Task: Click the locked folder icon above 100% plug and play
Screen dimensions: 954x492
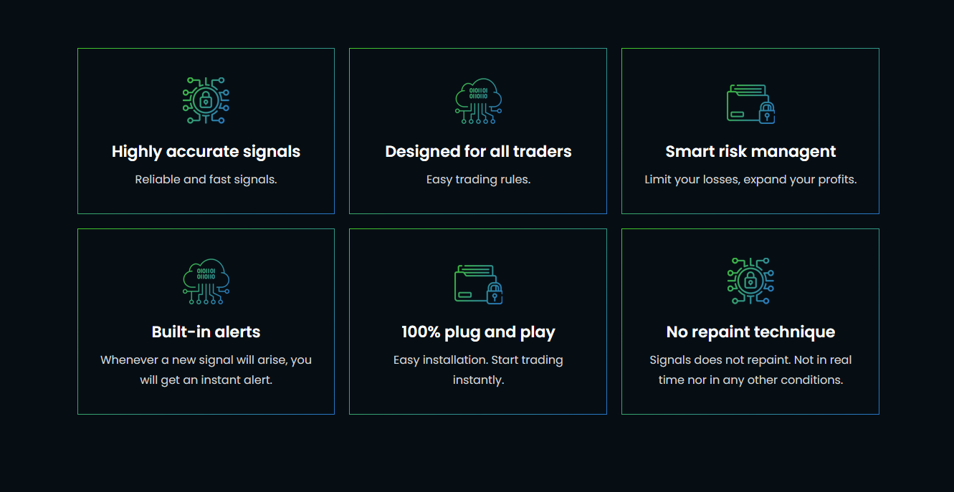Action: [x=478, y=284]
